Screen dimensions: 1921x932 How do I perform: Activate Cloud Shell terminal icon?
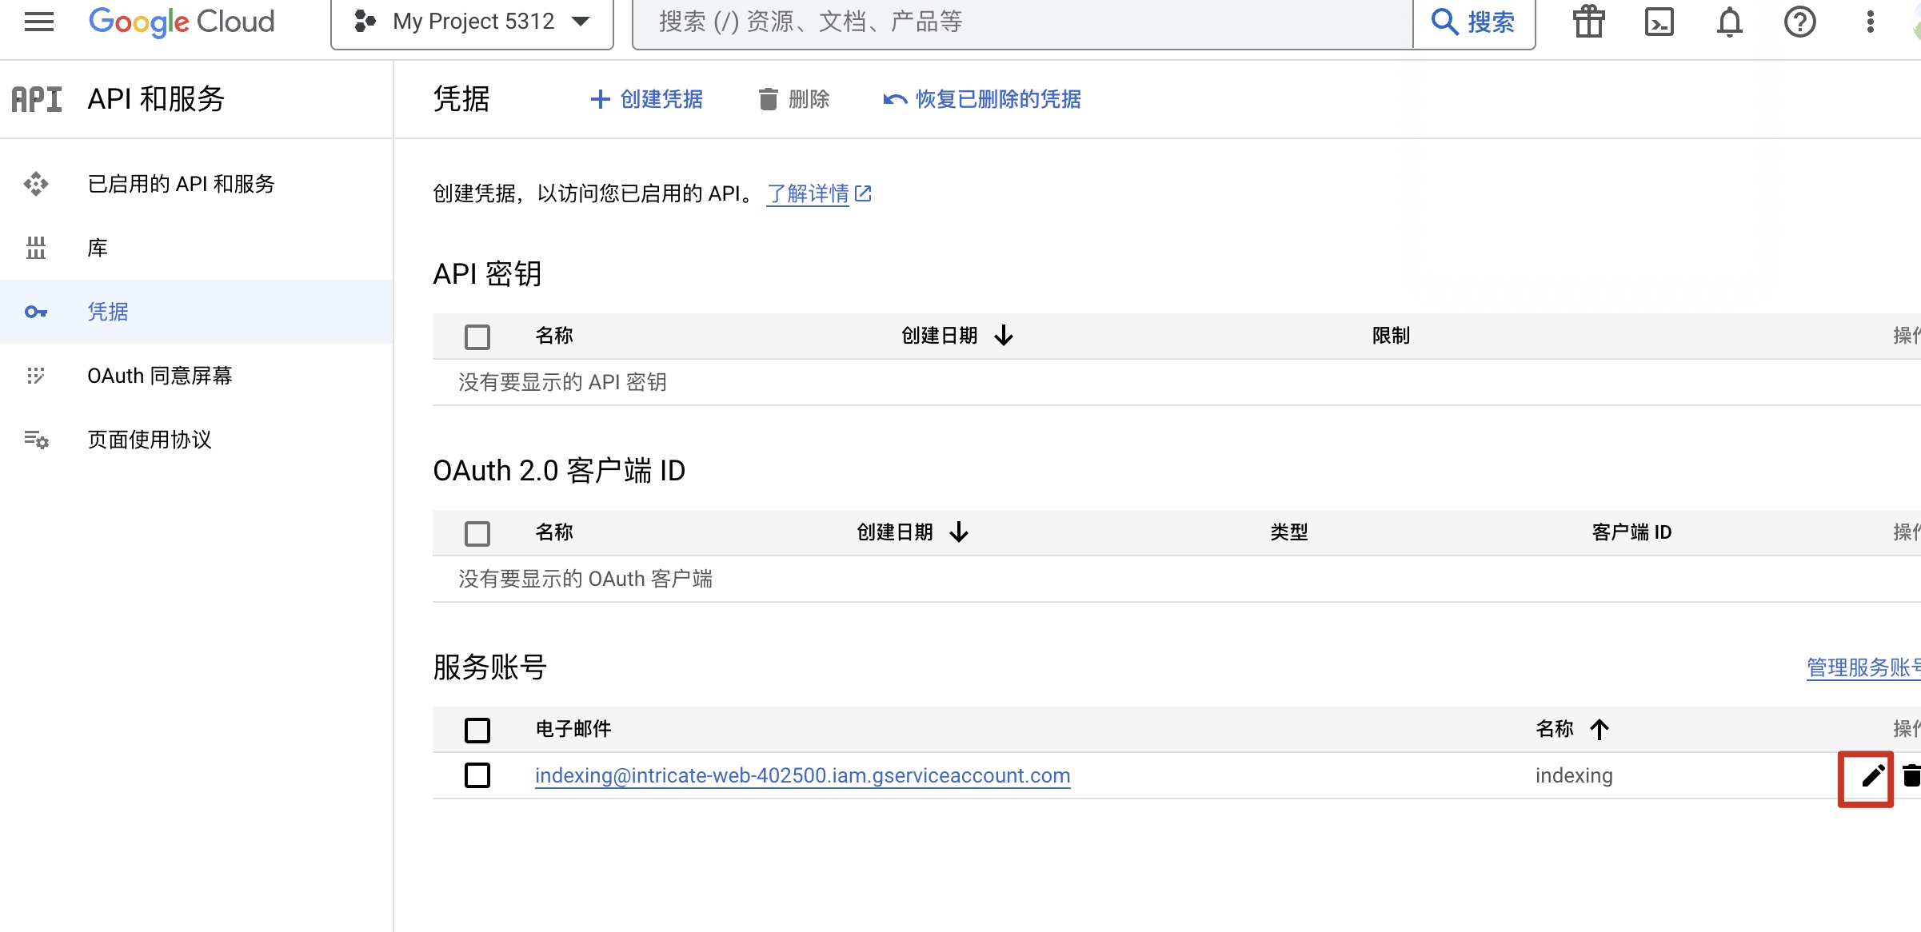coord(1659,22)
